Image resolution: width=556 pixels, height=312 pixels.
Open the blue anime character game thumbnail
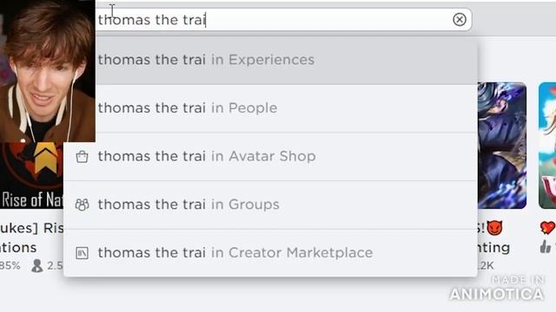click(x=502, y=146)
